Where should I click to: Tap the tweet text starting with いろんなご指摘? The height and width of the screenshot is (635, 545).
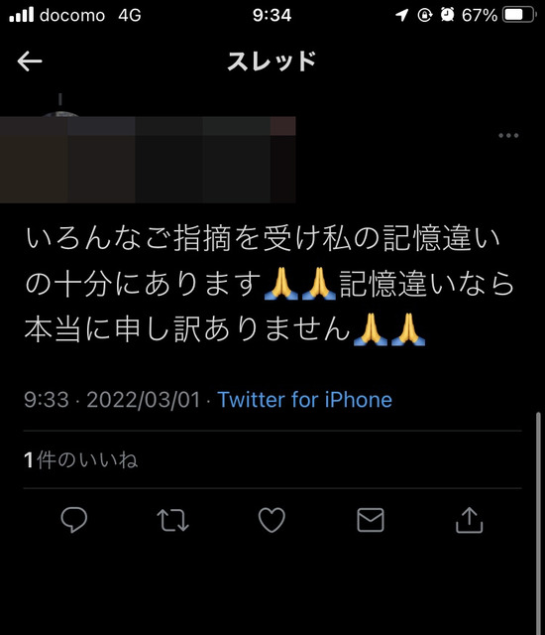270,284
